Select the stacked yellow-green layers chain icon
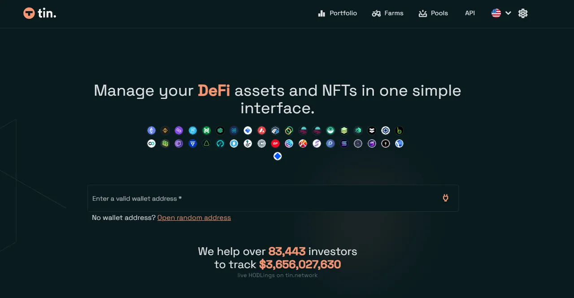This screenshot has height=298, width=574. point(344,131)
